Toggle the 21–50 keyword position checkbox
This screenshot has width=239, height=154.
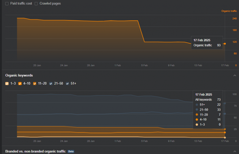click(51, 83)
